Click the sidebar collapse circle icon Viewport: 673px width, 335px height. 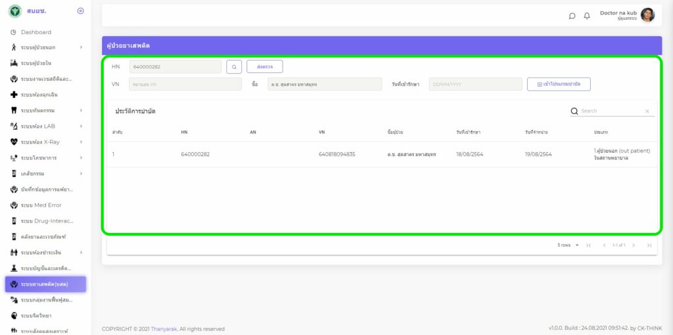click(81, 11)
